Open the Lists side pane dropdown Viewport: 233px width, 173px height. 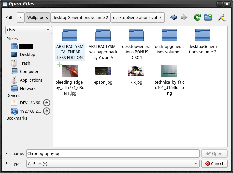pyautogui.click(x=29, y=30)
